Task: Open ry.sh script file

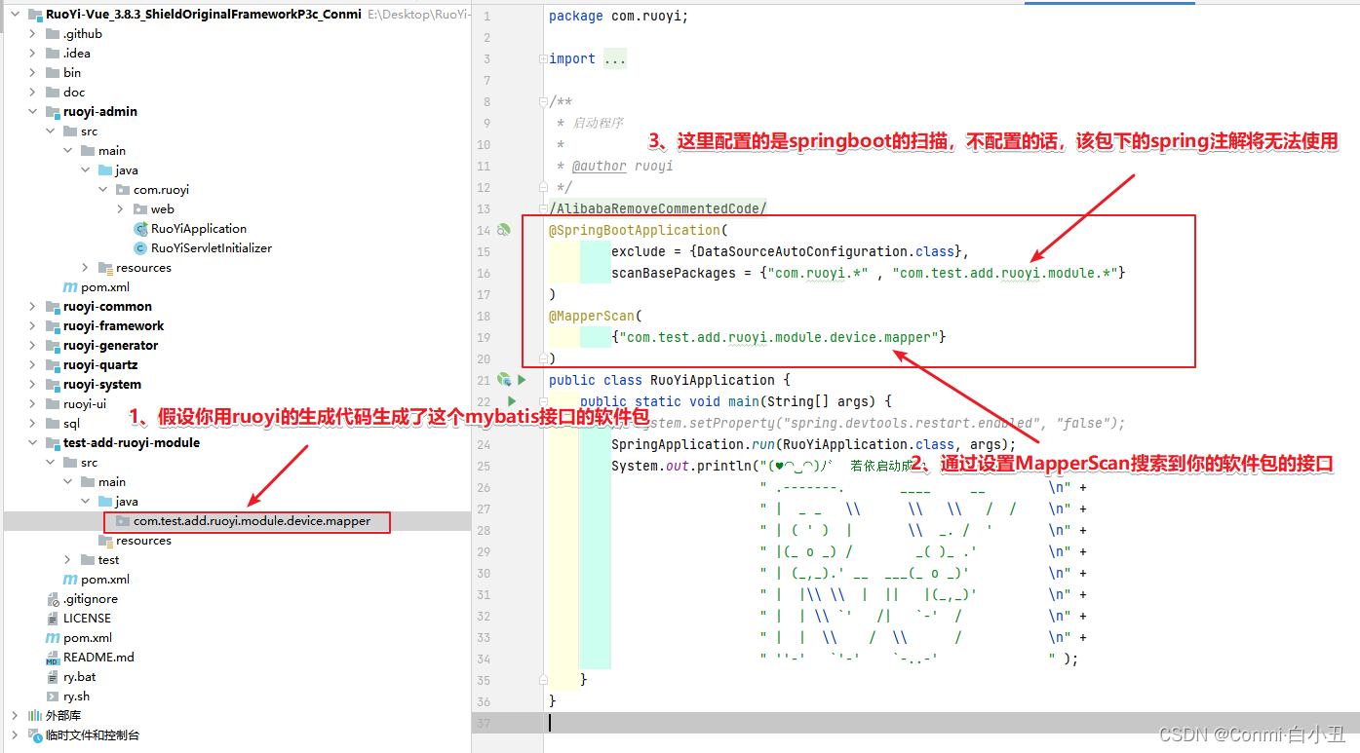Action: pos(77,696)
